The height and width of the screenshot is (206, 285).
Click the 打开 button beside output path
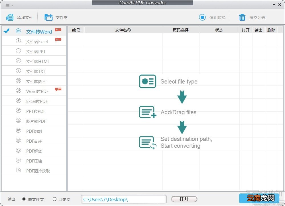tap(184, 199)
